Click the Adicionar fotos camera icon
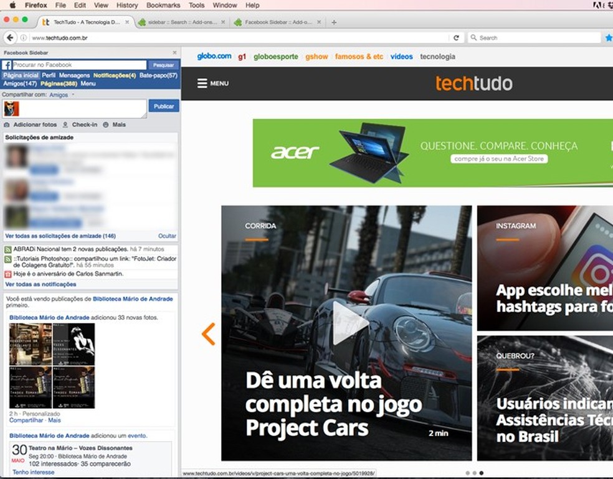The height and width of the screenshot is (479, 613). [x=7, y=124]
